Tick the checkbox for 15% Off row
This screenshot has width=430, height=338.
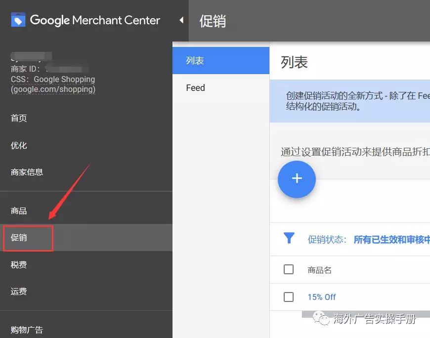(x=289, y=297)
